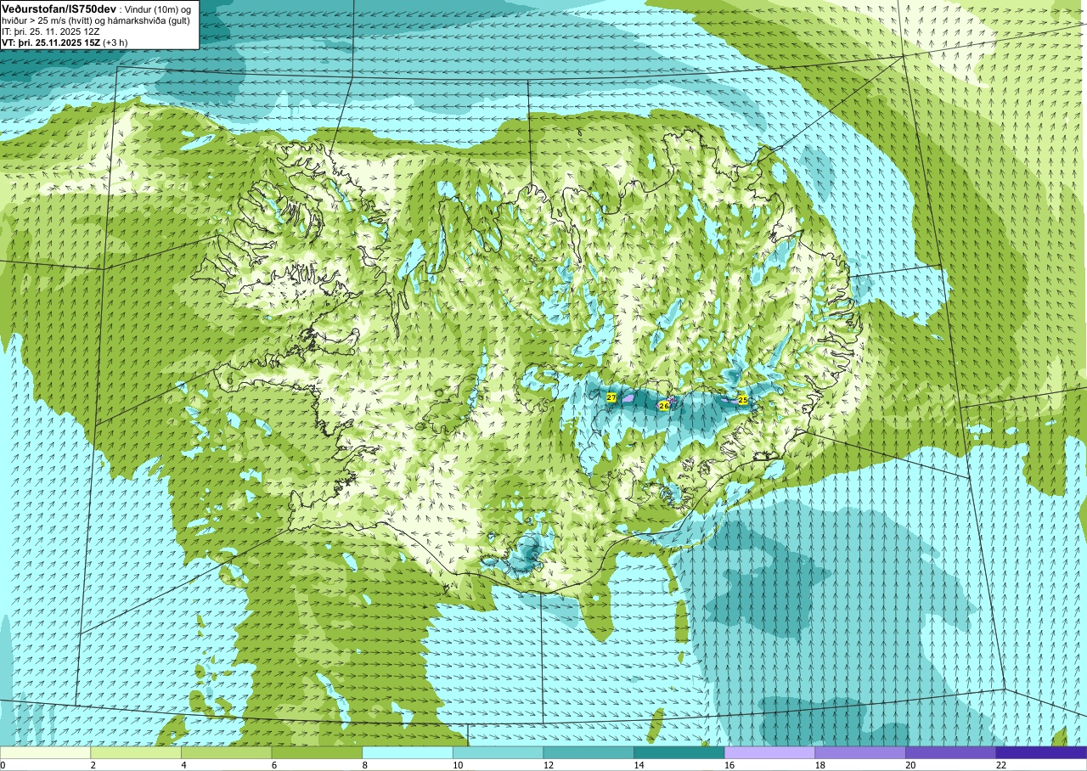
Task: Click the yellow gust marker labeled 26
Action: (664, 406)
